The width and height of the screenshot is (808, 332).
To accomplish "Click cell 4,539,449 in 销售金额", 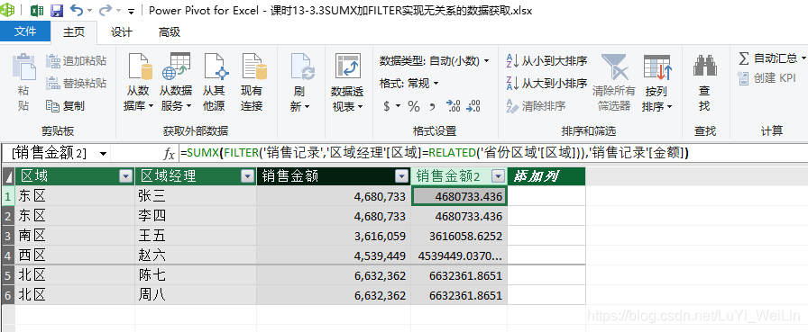I will coord(334,255).
